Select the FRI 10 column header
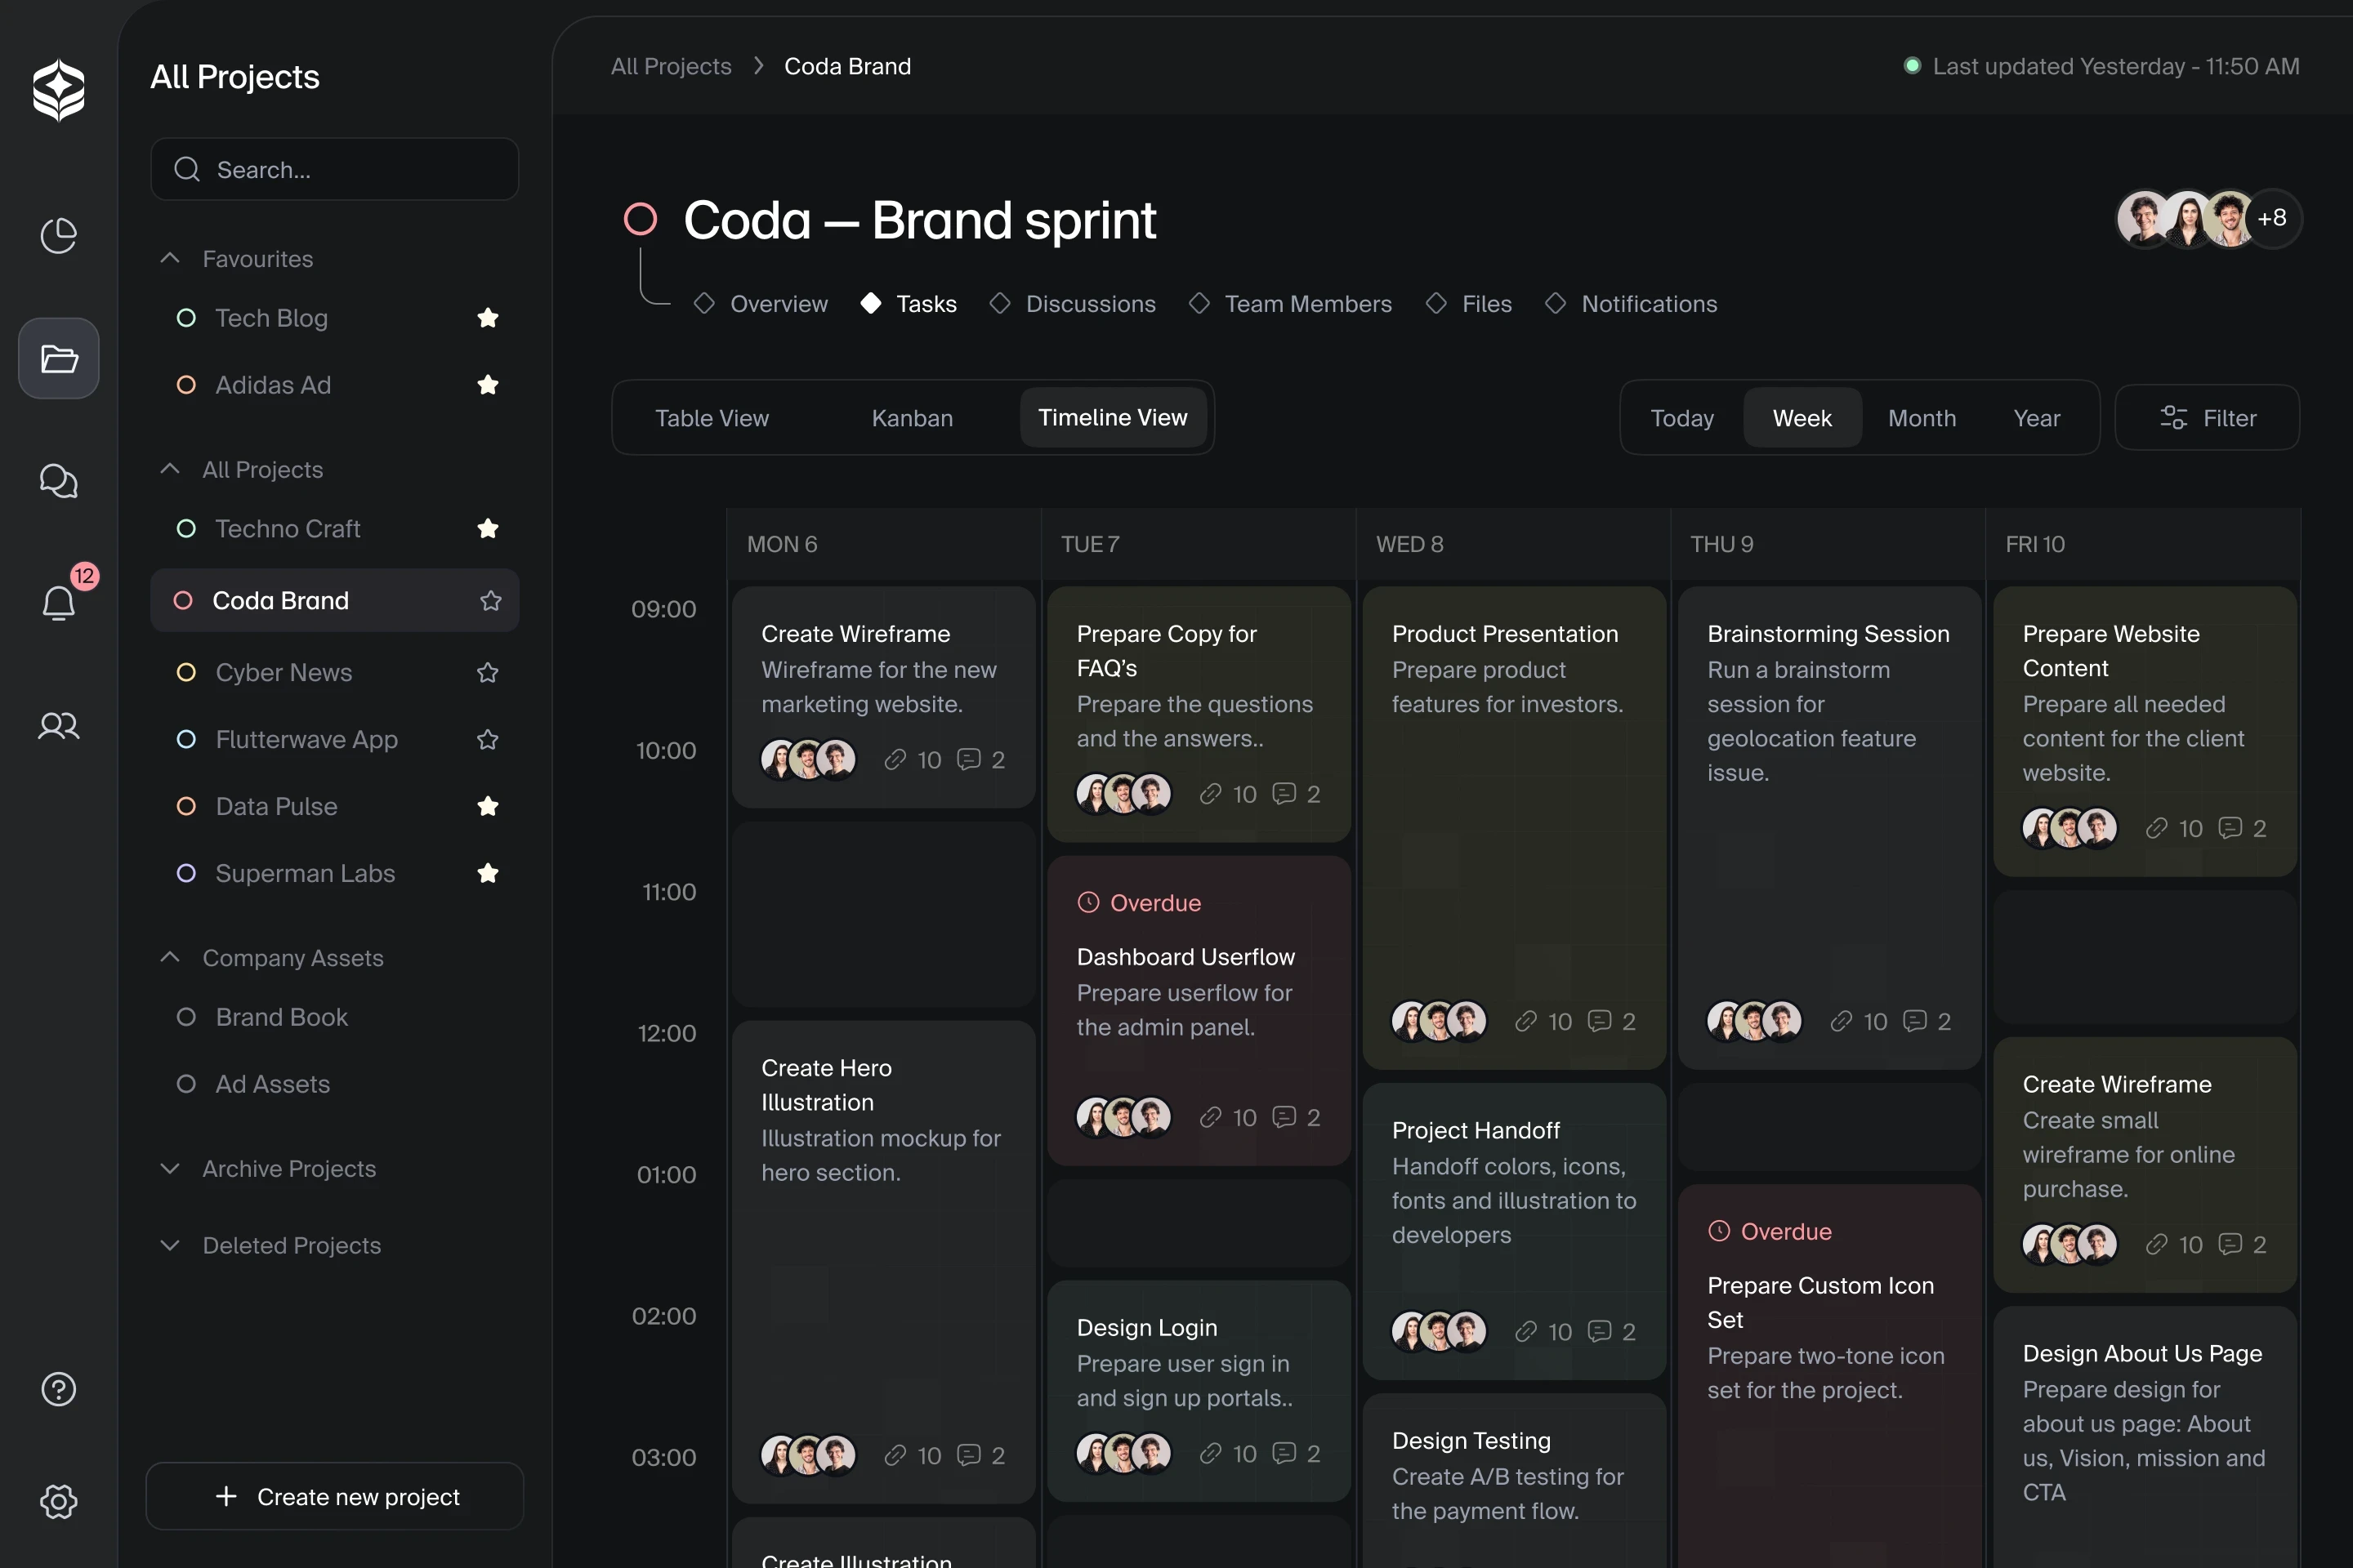The height and width of the screenshot is (1568, 2353). click(2143, 544)
